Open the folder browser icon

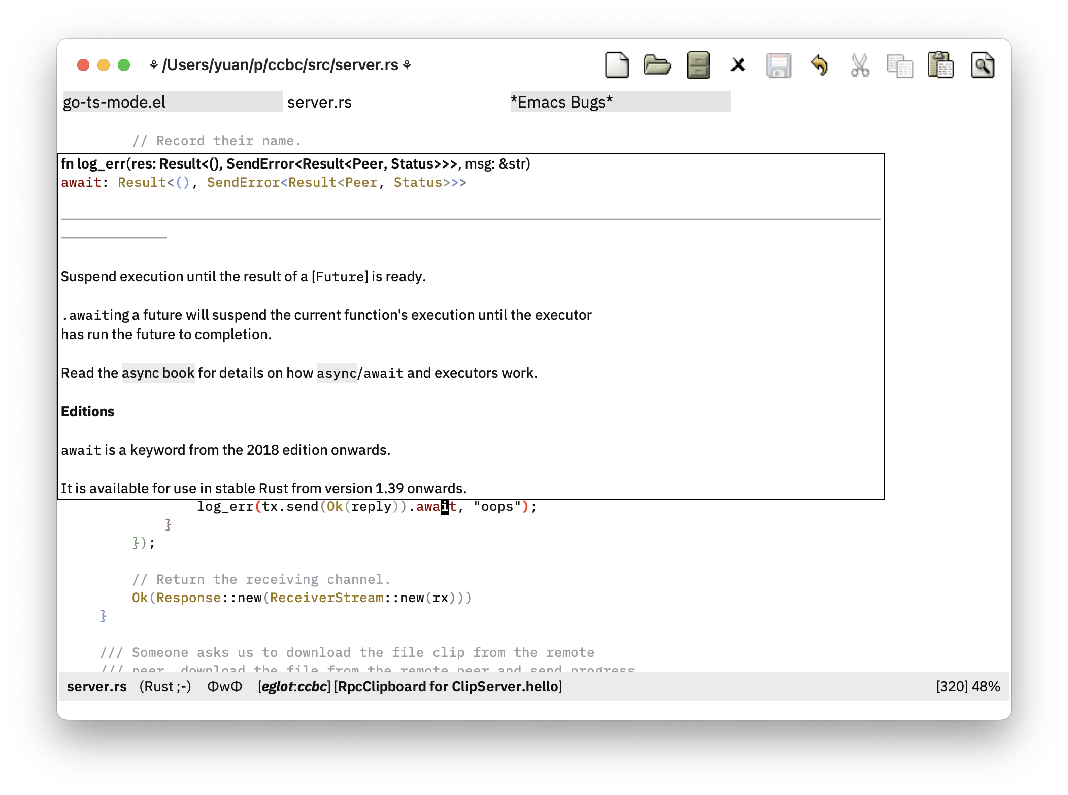(x=660, y=65)
